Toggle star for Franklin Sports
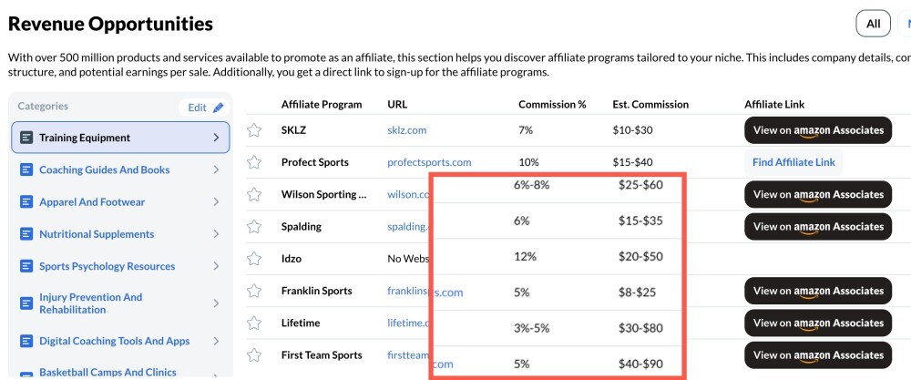 pyautogui.click(x=255, y=292)
